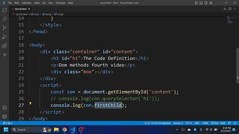This screenshot has width=239, height=134.
Task: Open the Accounts menu icon
Action: [4, 108]
